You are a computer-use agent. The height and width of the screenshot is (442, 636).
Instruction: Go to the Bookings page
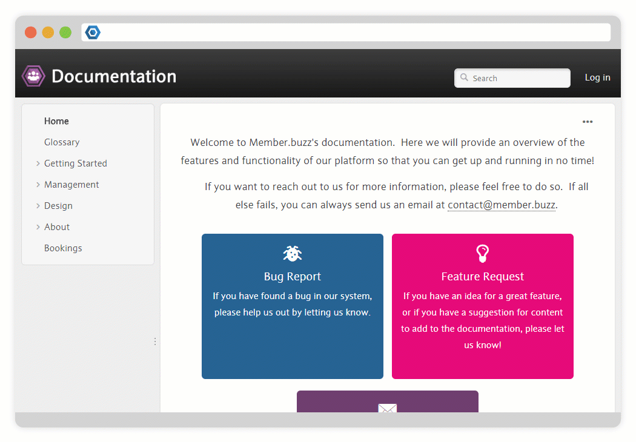[63, 248]
